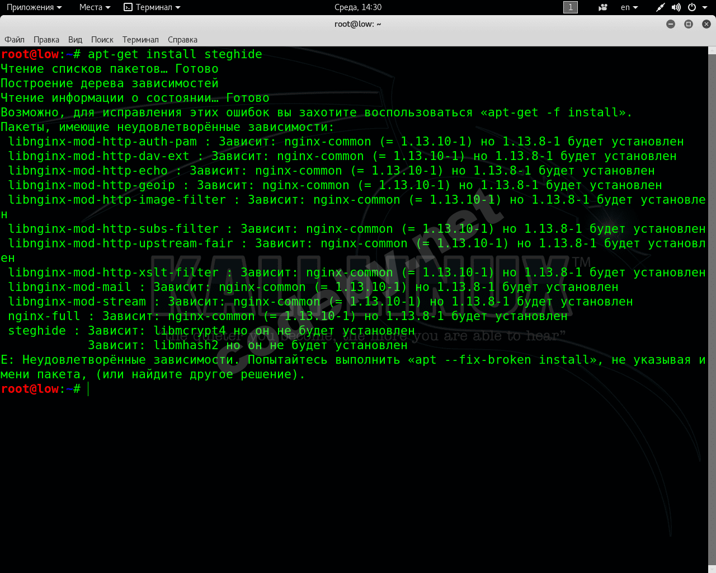The height and width of the screenshot is (573, 716).
Task: Open the Терминал menu in the menu bar
Action: pos(140,40)
